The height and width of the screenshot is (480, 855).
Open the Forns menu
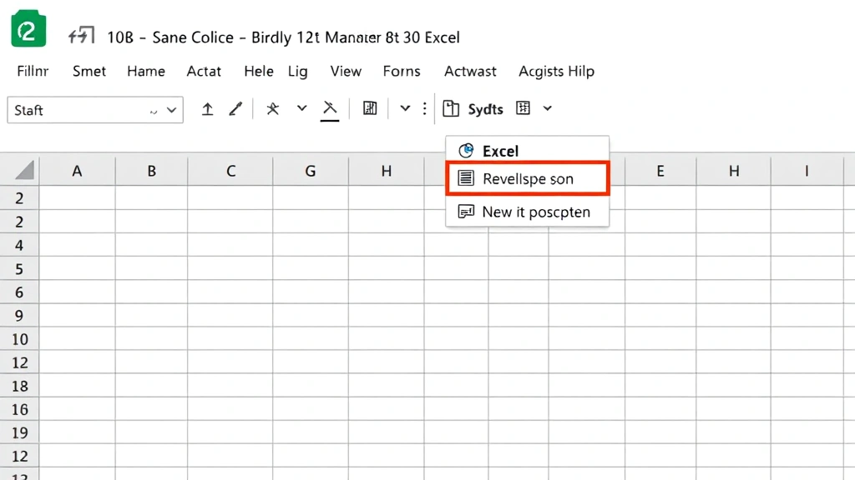click(x=401, y=72)
